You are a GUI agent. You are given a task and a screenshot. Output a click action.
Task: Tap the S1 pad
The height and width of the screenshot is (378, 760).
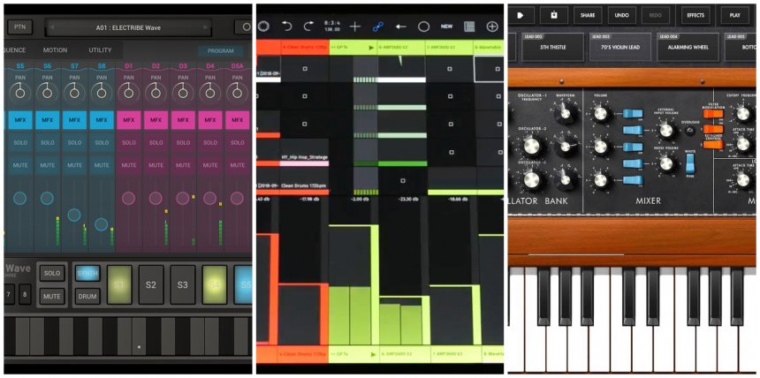point(119,285)
